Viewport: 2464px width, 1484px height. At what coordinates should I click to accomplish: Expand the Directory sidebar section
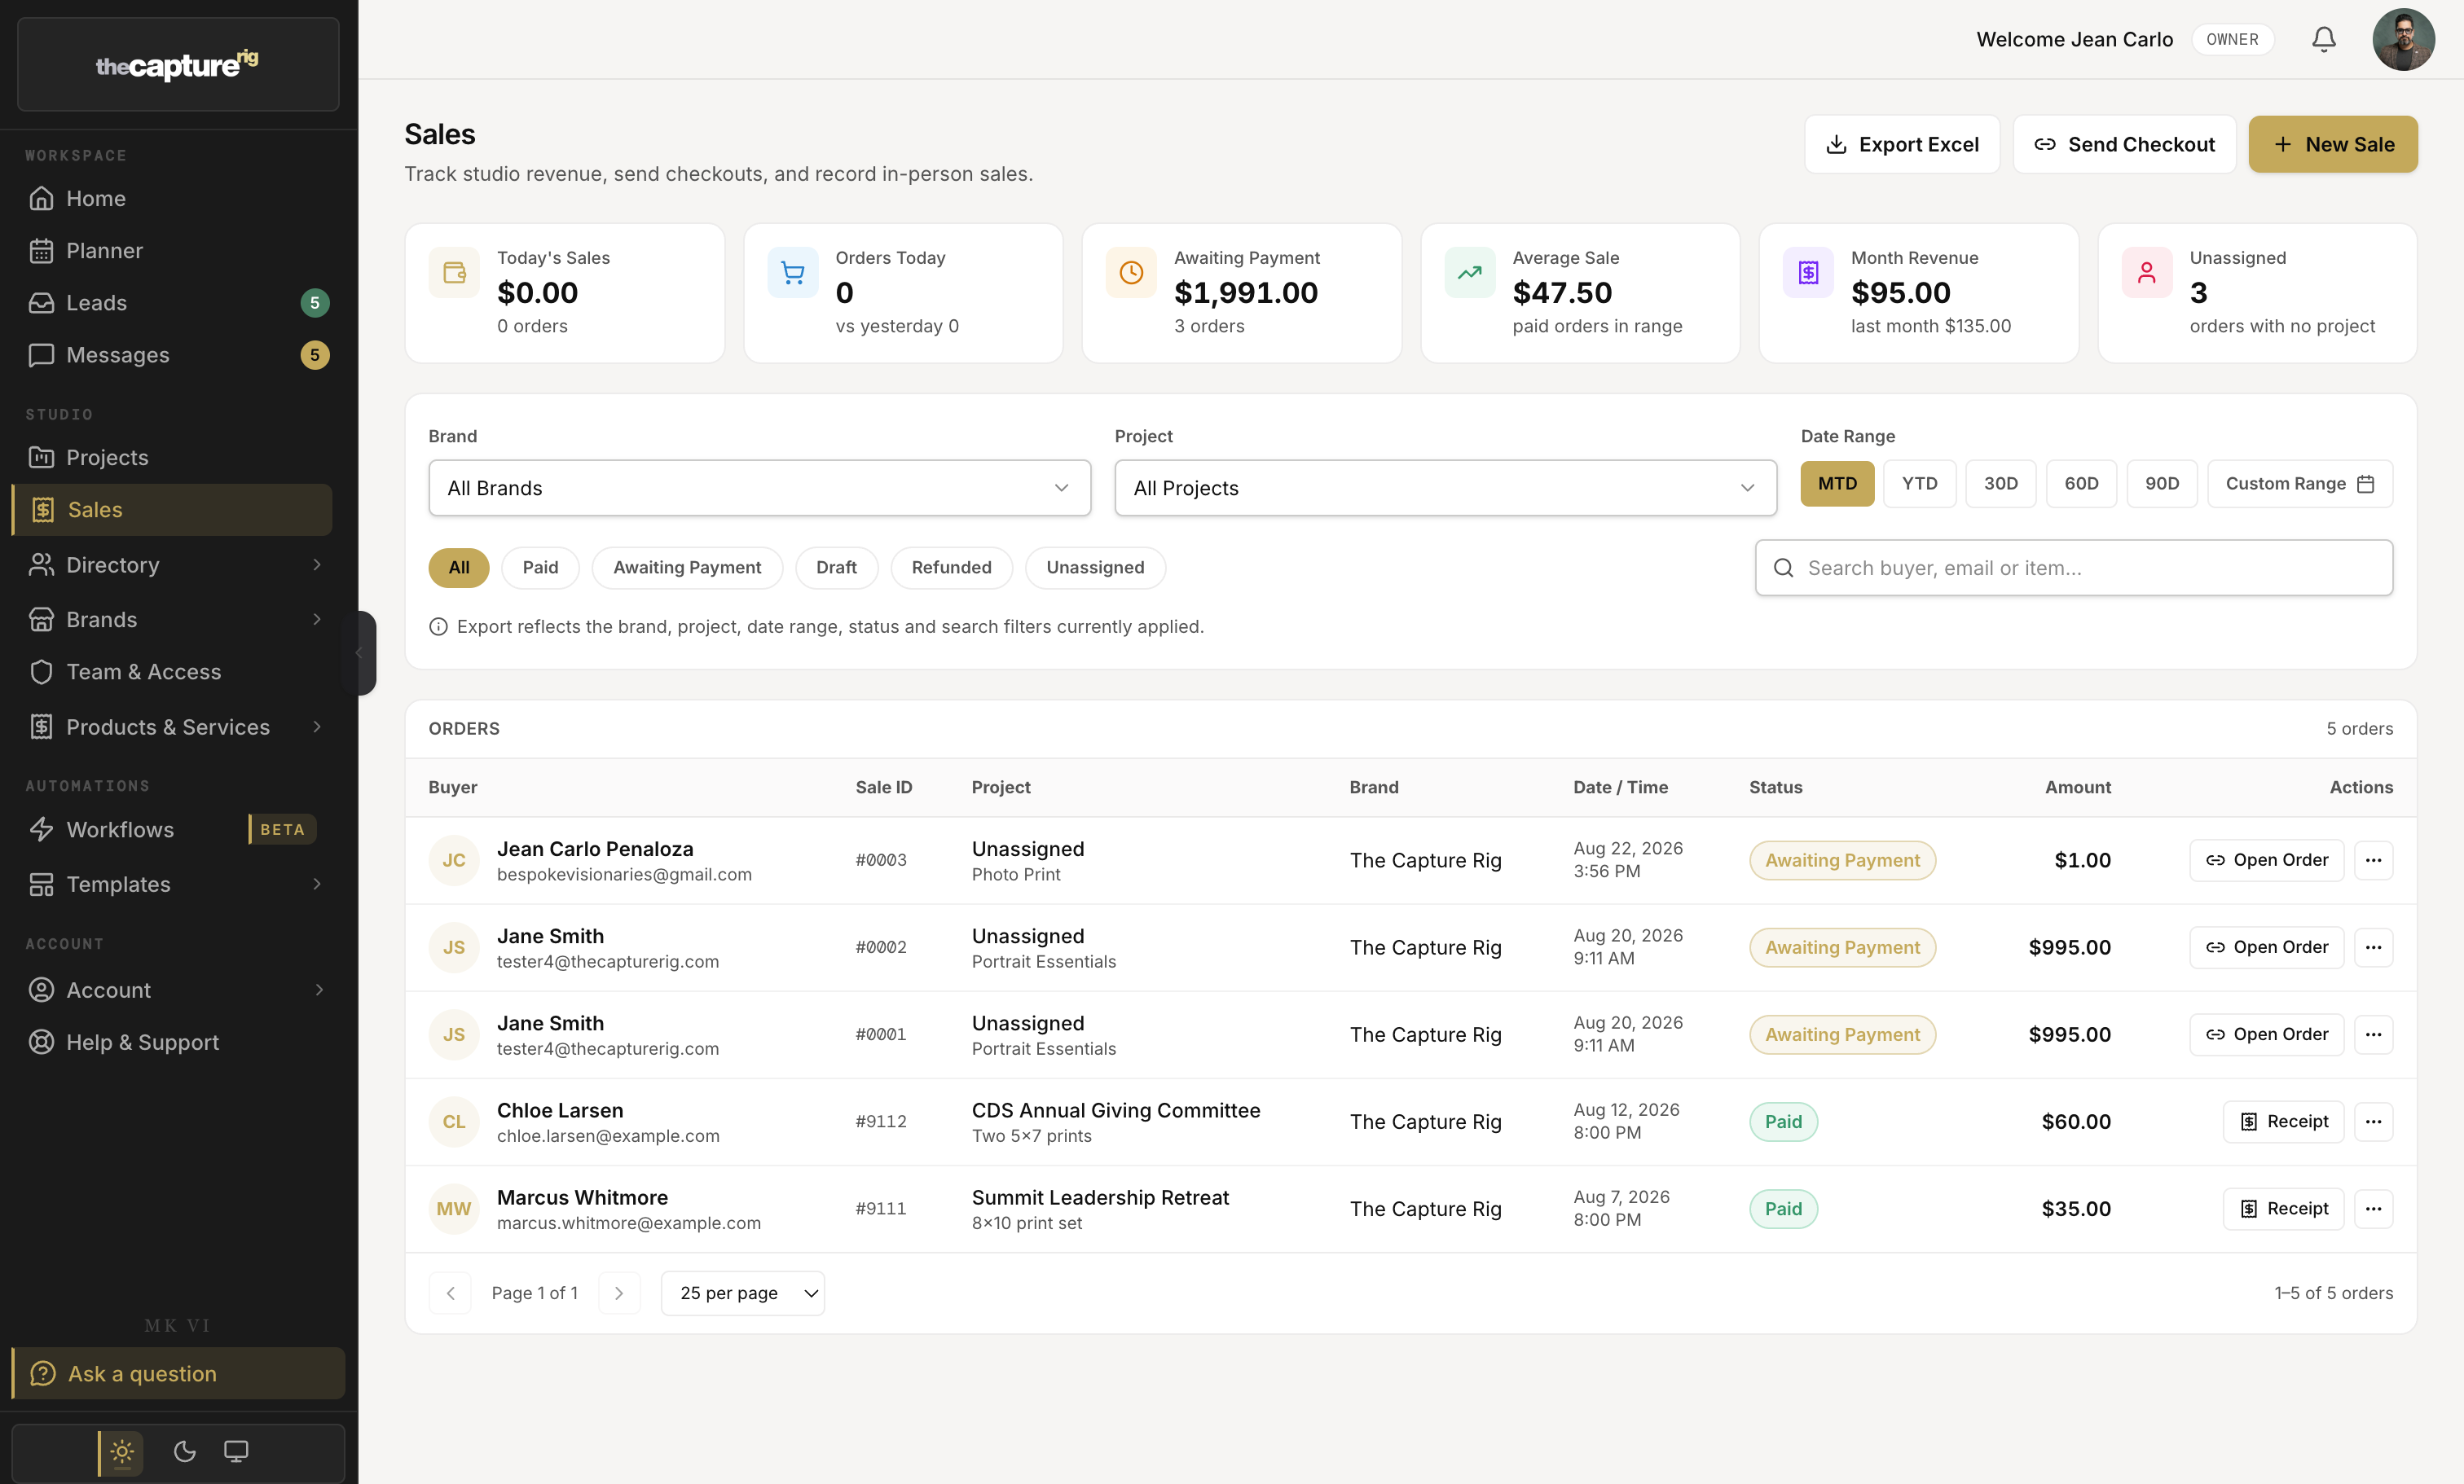point(172,564)
